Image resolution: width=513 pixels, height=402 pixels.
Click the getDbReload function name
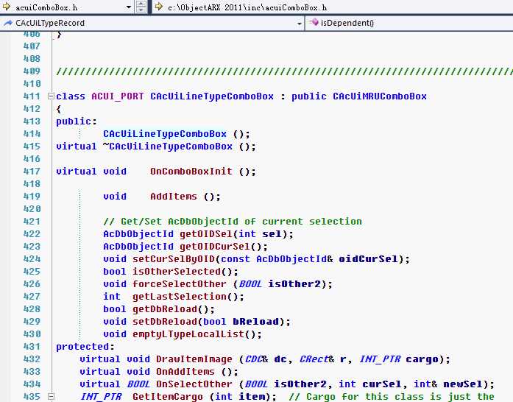(x=165, y=309)
